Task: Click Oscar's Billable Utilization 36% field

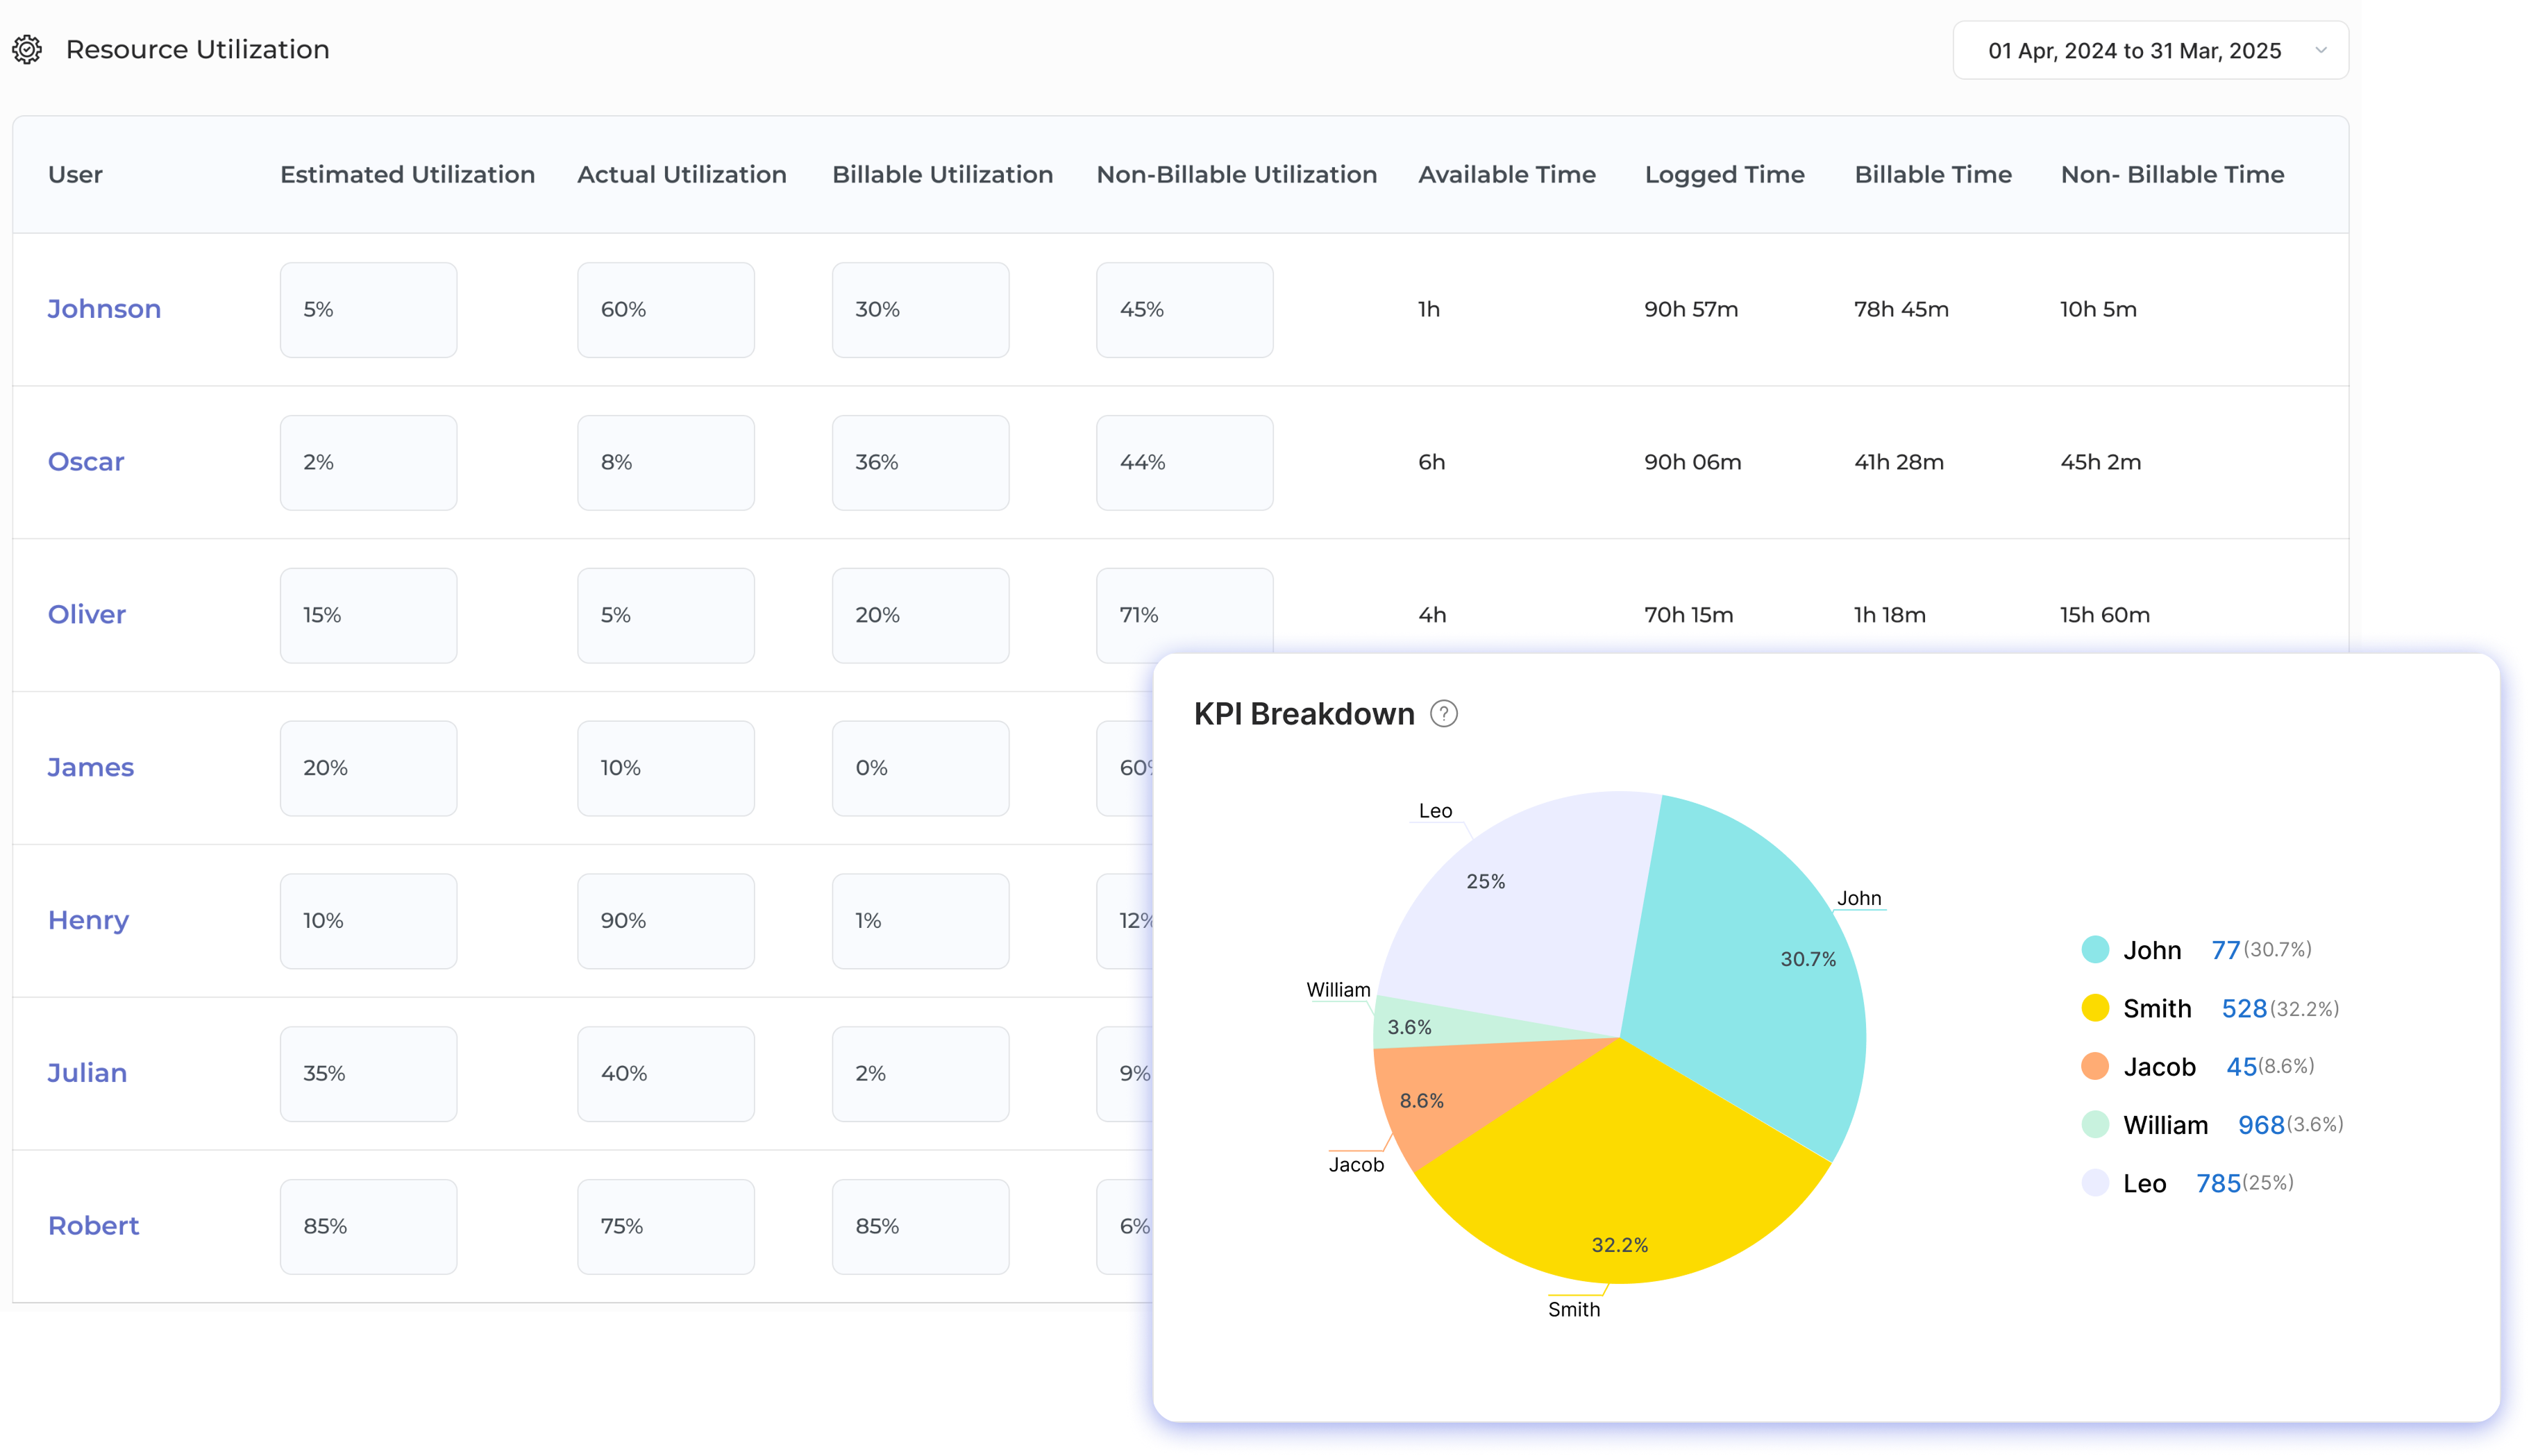Action: point(920,463)
